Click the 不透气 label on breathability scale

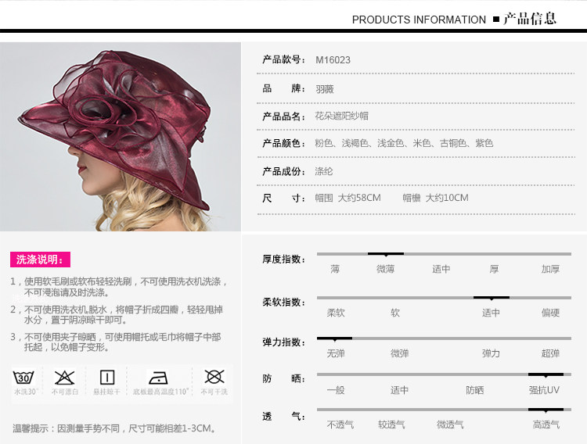(x=340, y=424)
